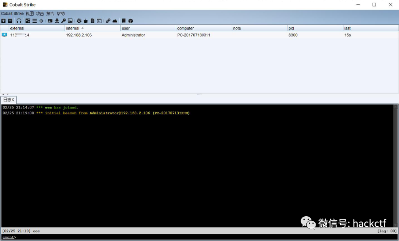The image size is (399, 241).
Task: Open credentials via ID card icon
Action: tap(50, 21)
